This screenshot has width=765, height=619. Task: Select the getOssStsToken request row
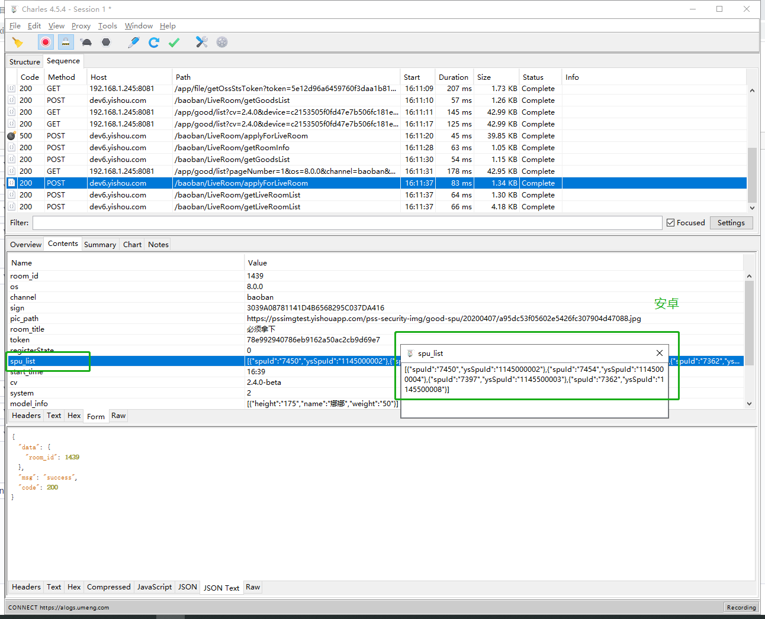tap(377, 89)
